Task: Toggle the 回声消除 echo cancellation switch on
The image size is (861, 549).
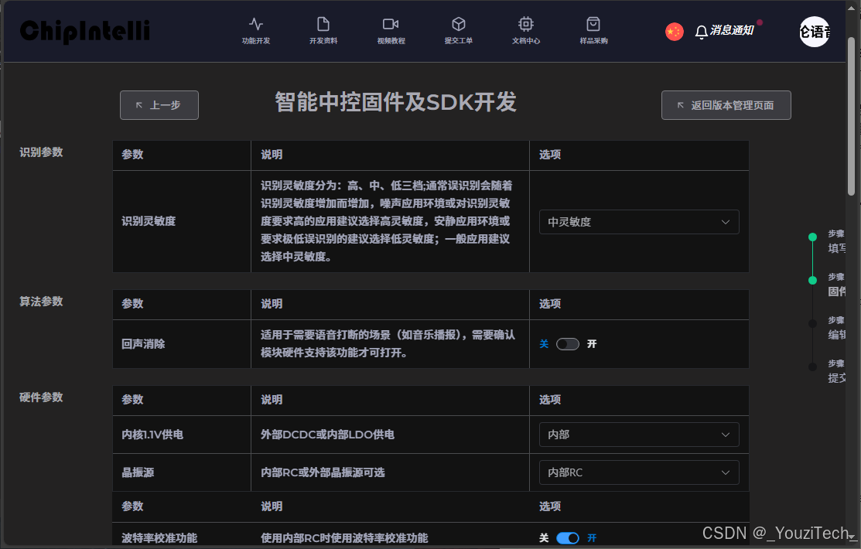Action: pyautogui.click(x=567, y=343)
